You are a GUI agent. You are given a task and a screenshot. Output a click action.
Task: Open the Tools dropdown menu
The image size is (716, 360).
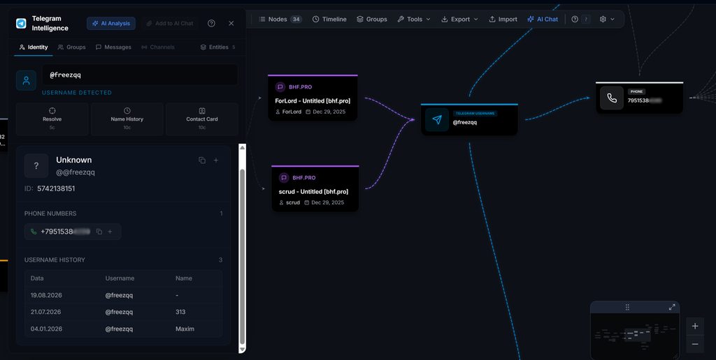414,19
